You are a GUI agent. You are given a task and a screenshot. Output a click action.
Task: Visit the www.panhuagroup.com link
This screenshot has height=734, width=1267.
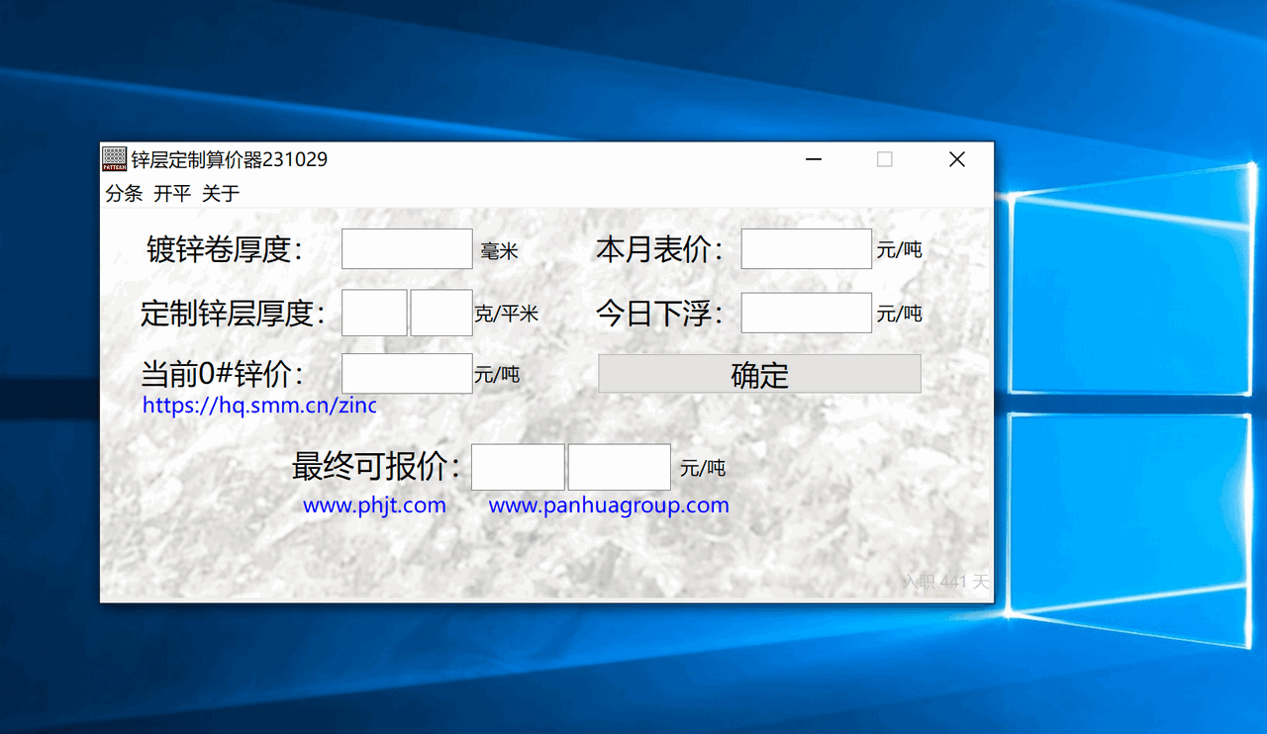(x=609, y=505)
